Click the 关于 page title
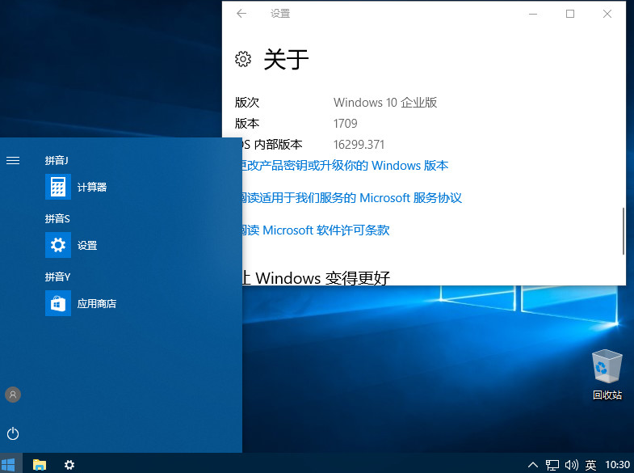The height and width of the screenshot is (473, 634). point(286,60)
